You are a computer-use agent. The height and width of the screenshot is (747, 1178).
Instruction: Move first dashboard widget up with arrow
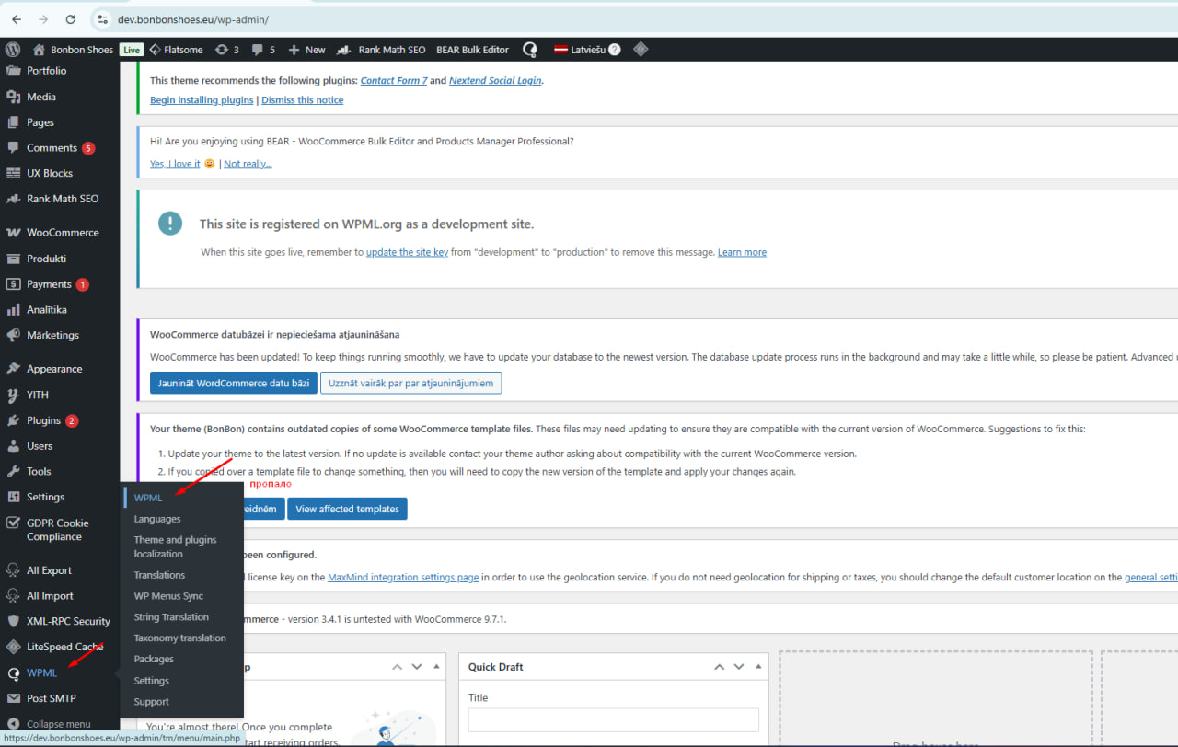click(x=398, y=667)
